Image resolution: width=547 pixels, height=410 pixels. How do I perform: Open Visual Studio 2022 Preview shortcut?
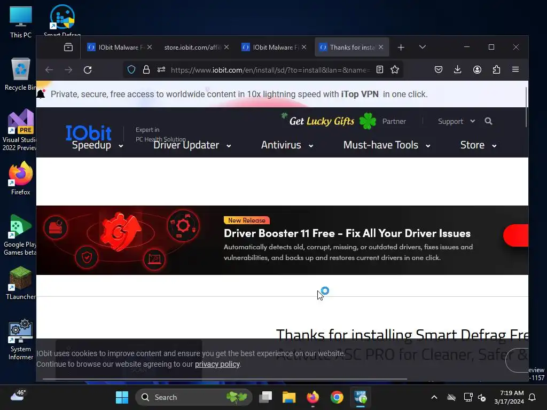(x=20, y=130)
